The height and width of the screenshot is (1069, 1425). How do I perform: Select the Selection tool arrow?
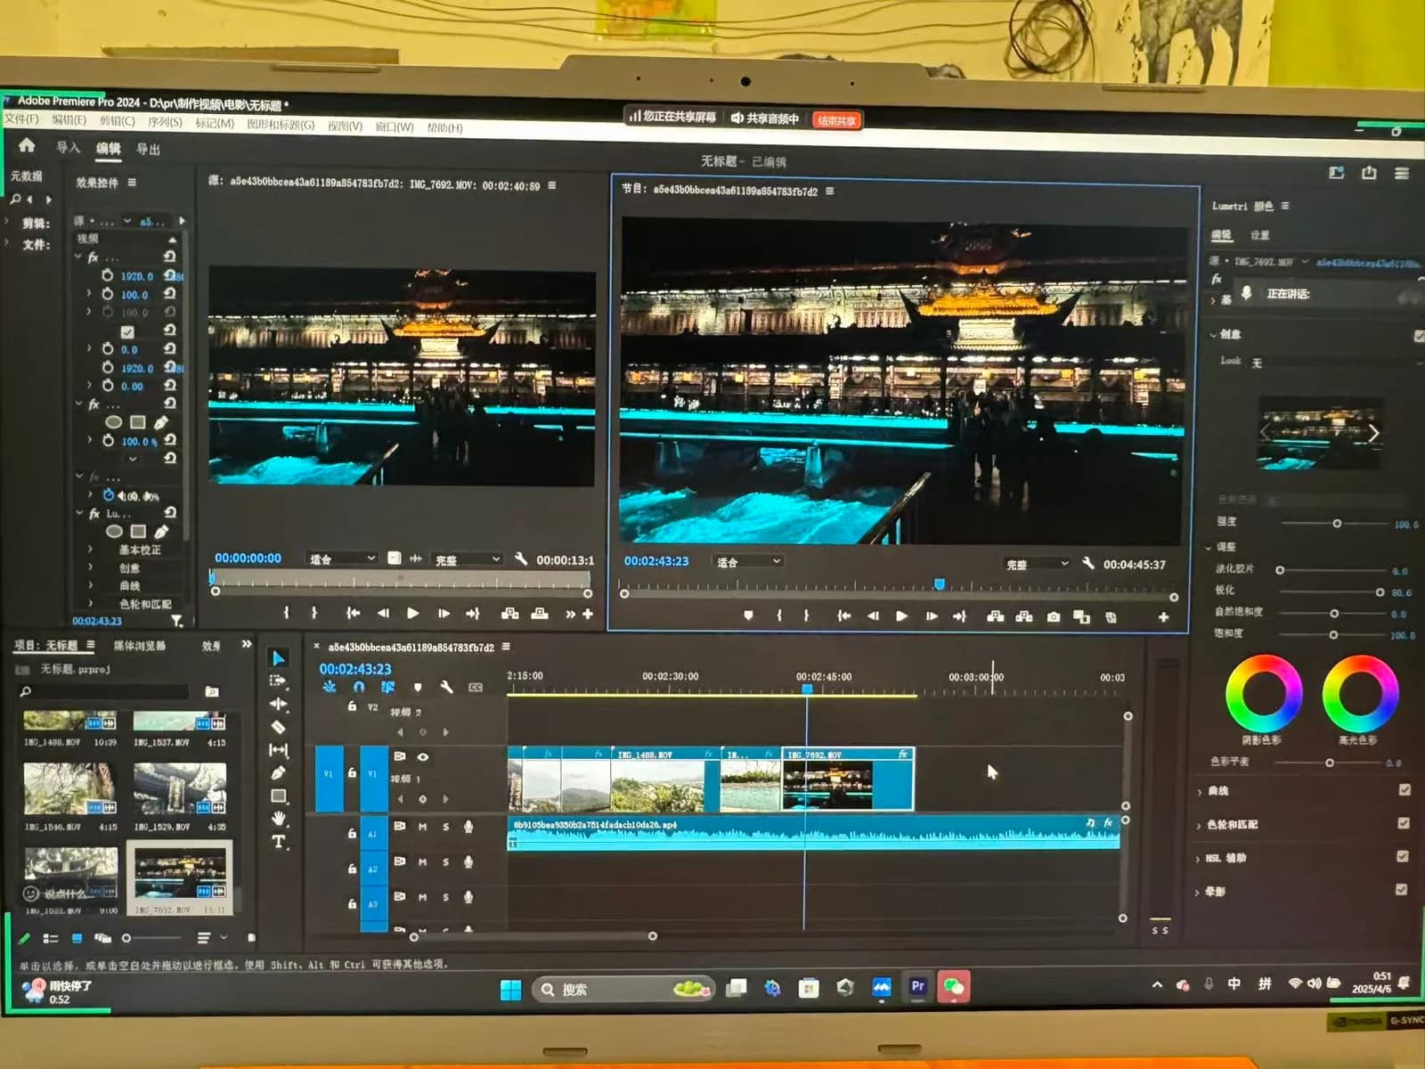coord(279,658)
